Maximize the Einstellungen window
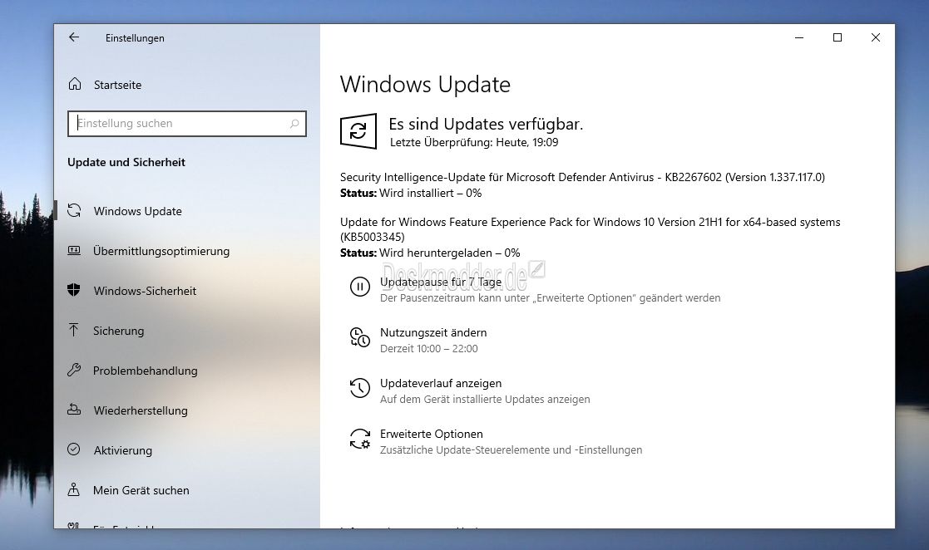Image resolution: width=929 pixels, height=550 pixels. pos(838,37)
